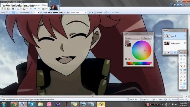Toggle Layers window button at top right
190x107 pixels.
[x=178, y=5]
